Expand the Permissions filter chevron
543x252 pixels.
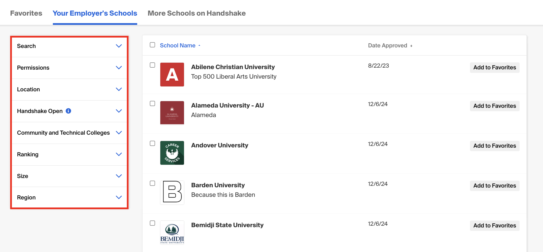click(119, 68)
